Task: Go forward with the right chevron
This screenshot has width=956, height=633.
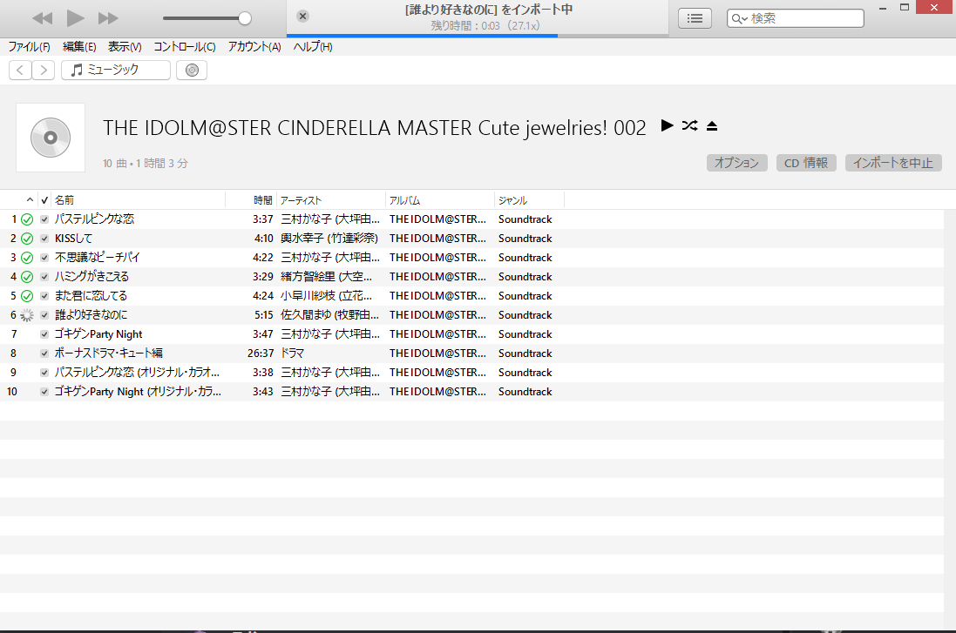Action: point(44,70)
